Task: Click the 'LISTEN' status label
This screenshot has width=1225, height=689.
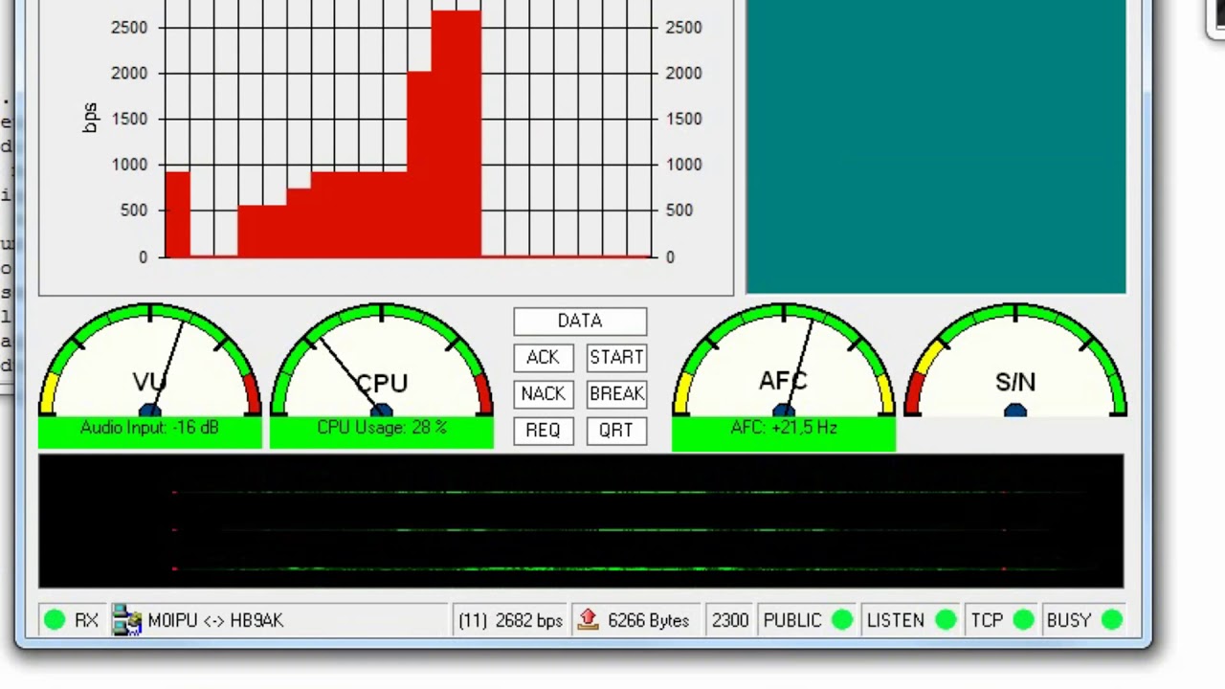Action: [896, 620]
